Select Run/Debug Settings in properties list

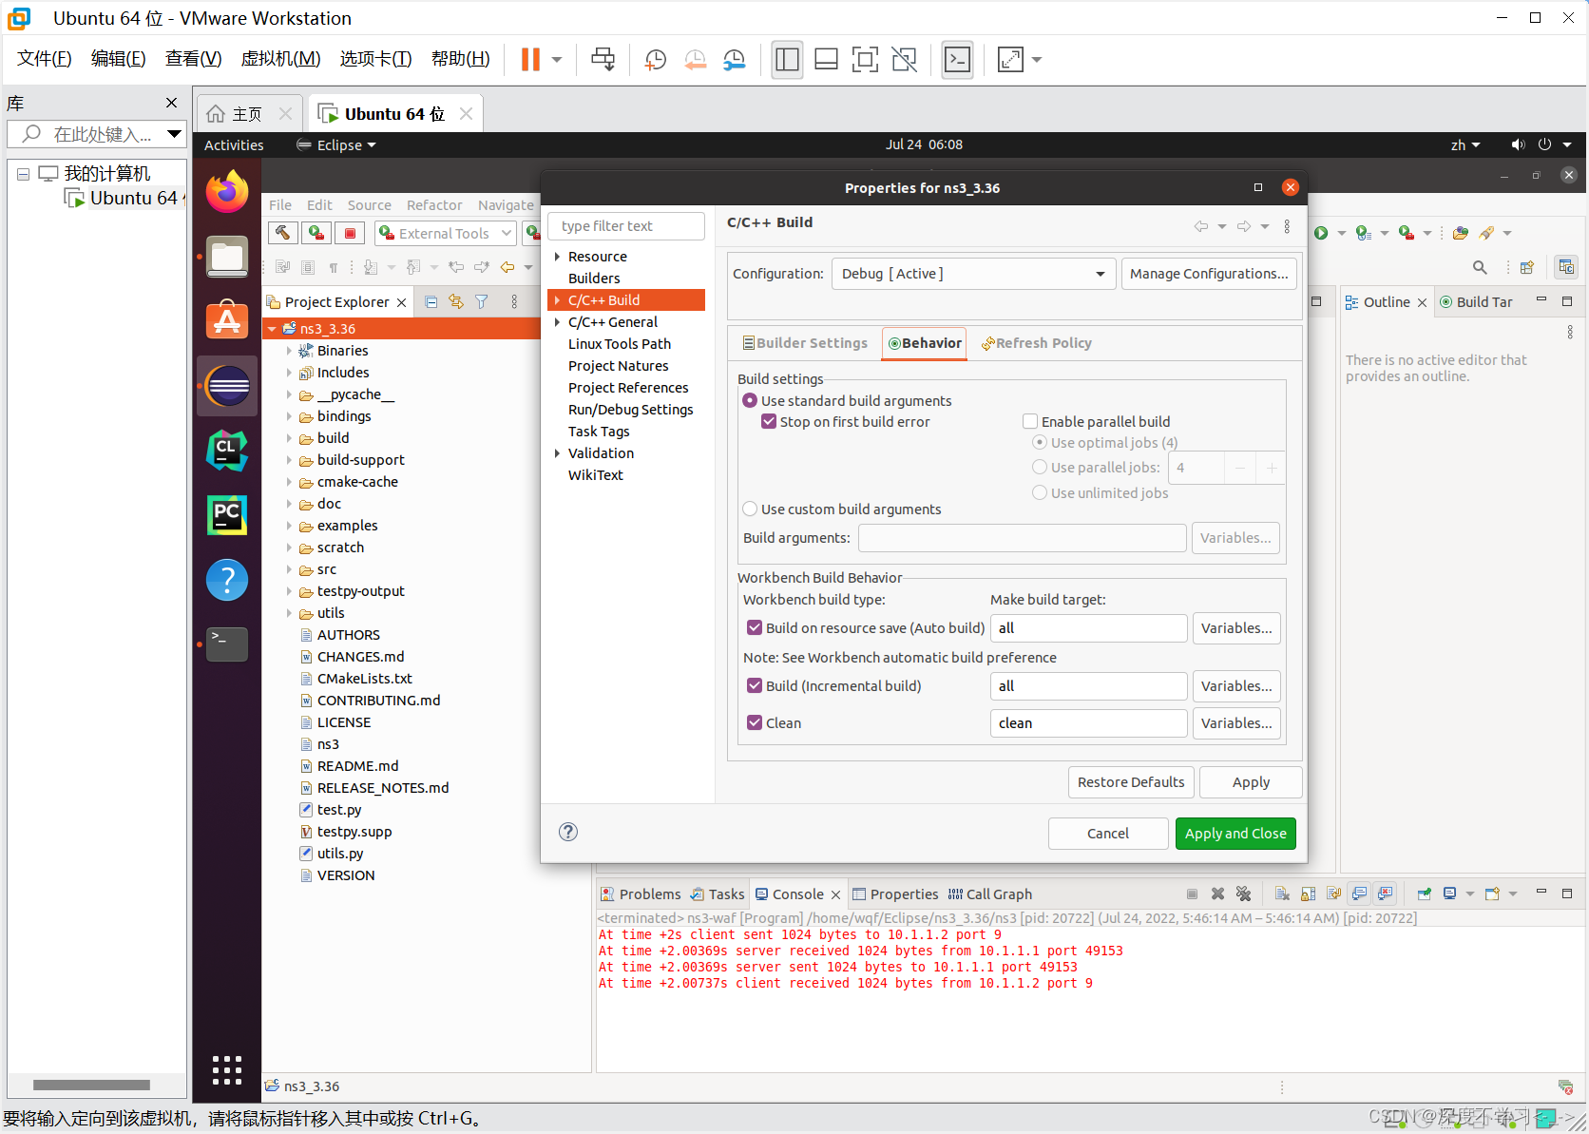(x=631, y=410)
